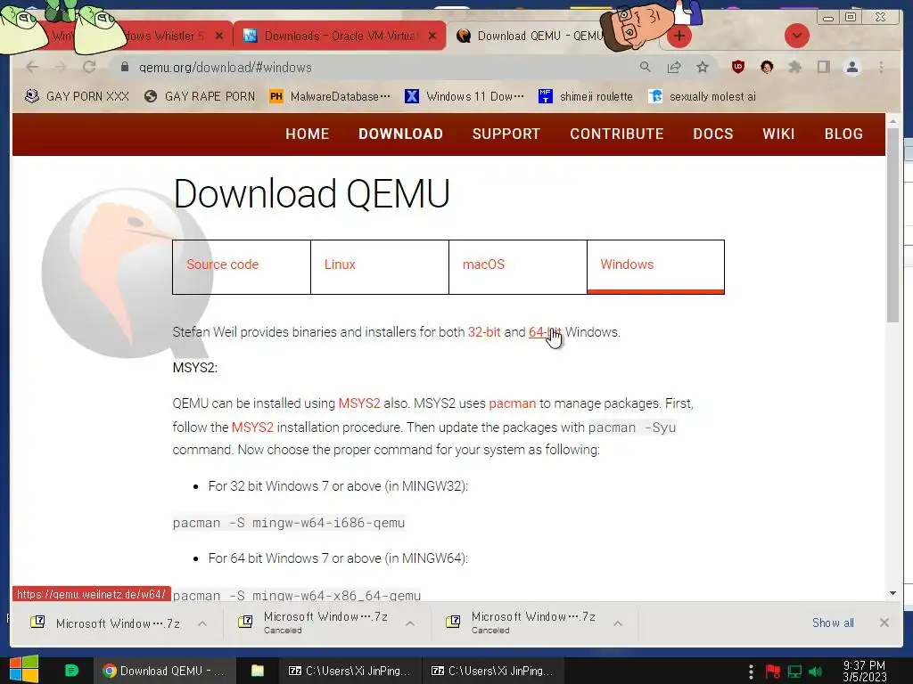Open the Windows 11 Dow bookmark
The width and height of the screenshot is (913, 684).
(x=464, y=96)
